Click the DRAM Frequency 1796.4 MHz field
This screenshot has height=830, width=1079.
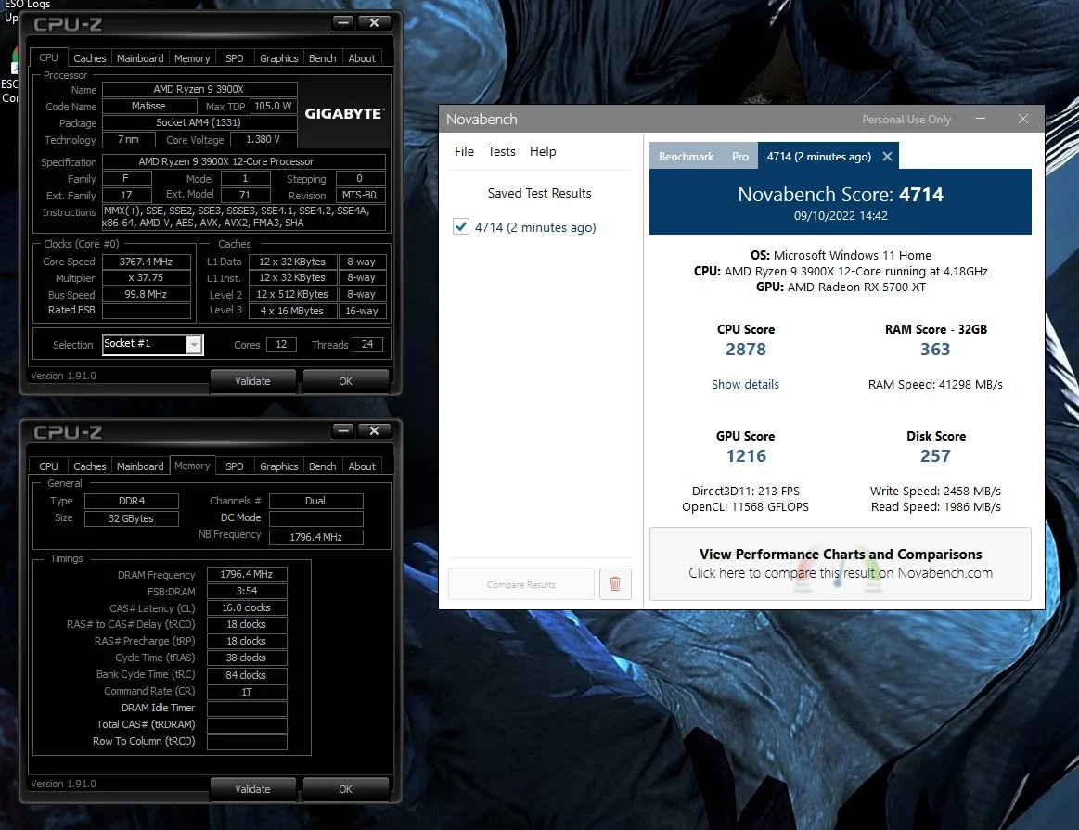coord(247,574)
